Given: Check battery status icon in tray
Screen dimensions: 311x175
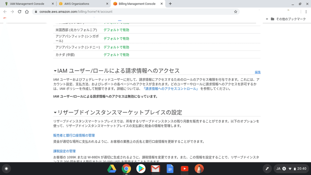Looking at the screenshot, I should [295, 169].
